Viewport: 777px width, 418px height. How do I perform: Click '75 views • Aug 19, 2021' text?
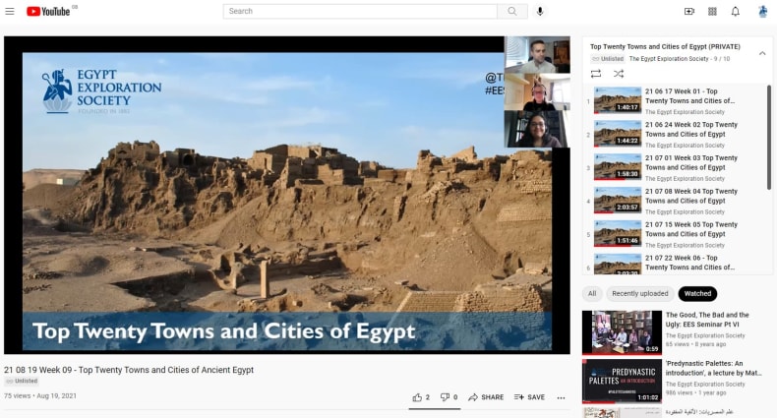point(40,395)
